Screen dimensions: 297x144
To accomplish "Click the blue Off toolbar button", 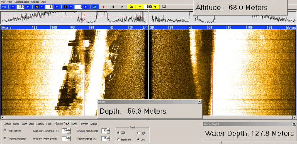I will (x=4, y=6).
